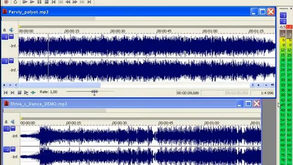This screenshot has height=165, width=293.
Task: Click the Record button in the top toolbar
Action: pyautogui.click(x=6, y=2)
